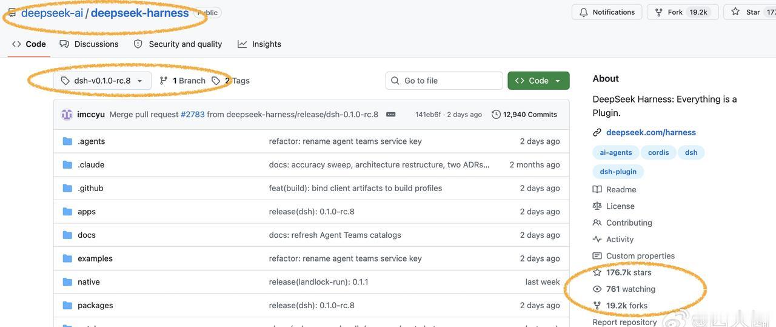Screen dimensions: 776x327
Task: Focus the Go to file search field
Action: [444, 81]
